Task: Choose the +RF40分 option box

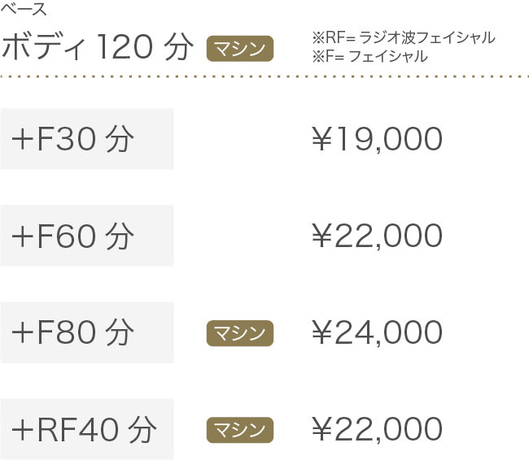Action: tap(87, 429)
